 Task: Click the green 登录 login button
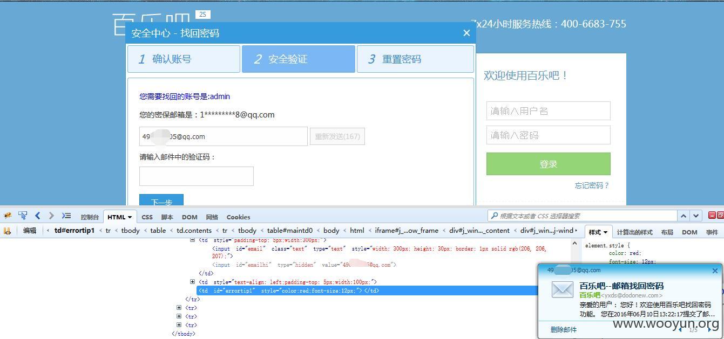coord(549,164)
